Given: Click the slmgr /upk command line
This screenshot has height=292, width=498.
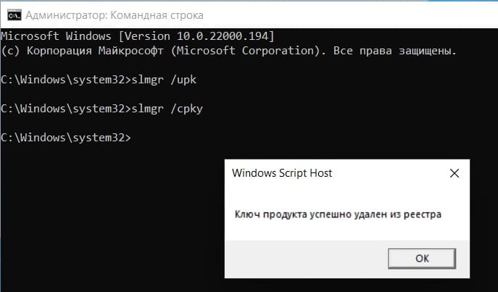Looking at the screenshot, I should [99, 80].
